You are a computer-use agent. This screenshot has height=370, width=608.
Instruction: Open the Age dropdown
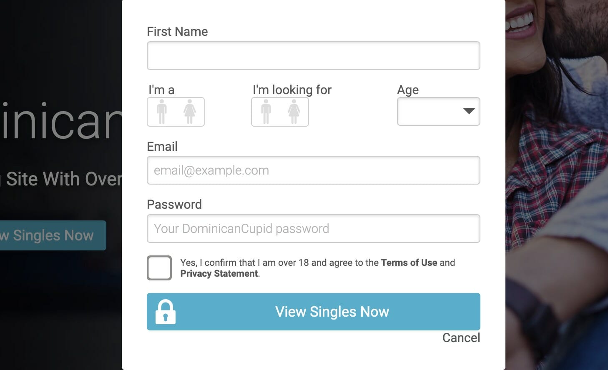pos(439,111)
